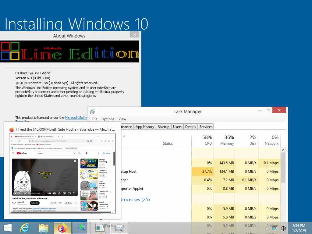Sort processes by Network column header

click(x=269, y=140)
